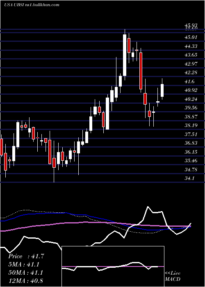Screen dimensions: 205x287
Task: Click the 'Price : 41.7' readout
Action: (x=26, y=256)
